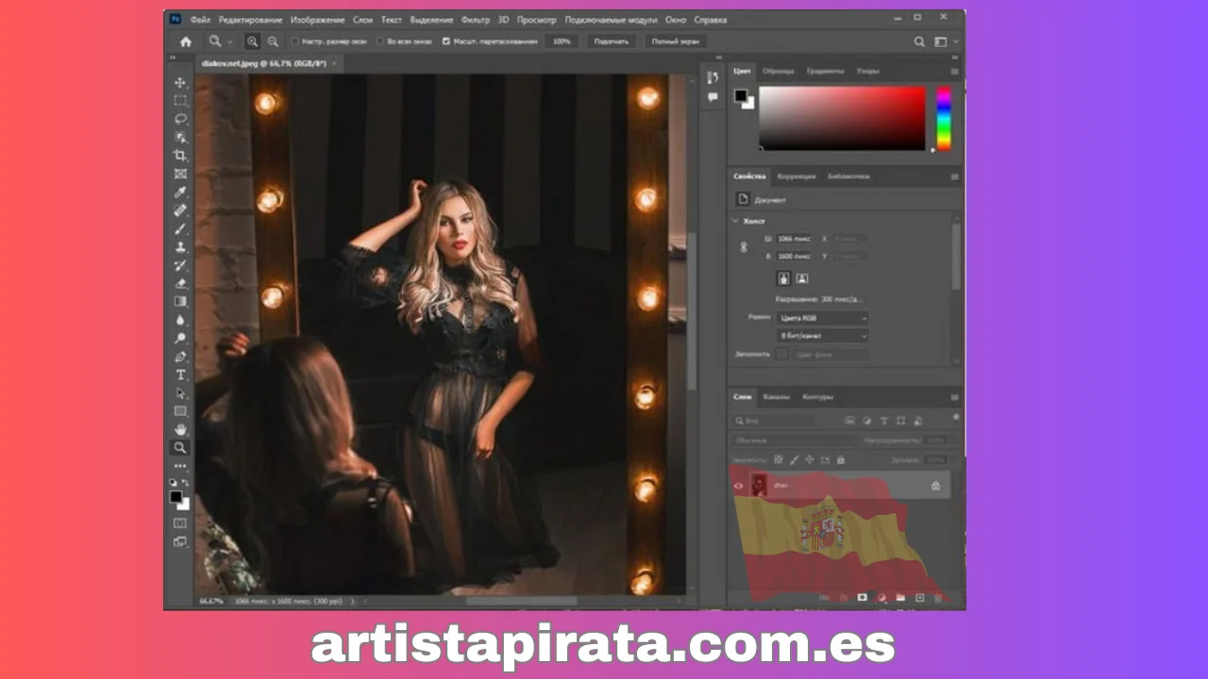Toggle lock all for the layer
The width and height of the screenshot is (1208, 679).
[x=840, y=460]
